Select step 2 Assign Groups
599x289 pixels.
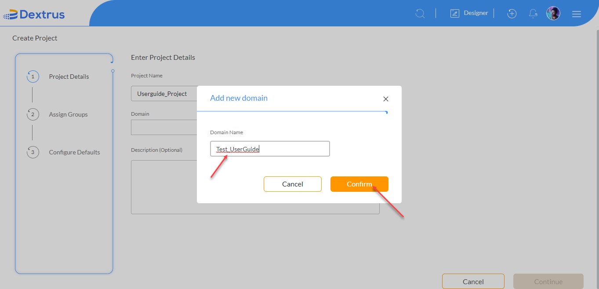[x=69, y=114]
